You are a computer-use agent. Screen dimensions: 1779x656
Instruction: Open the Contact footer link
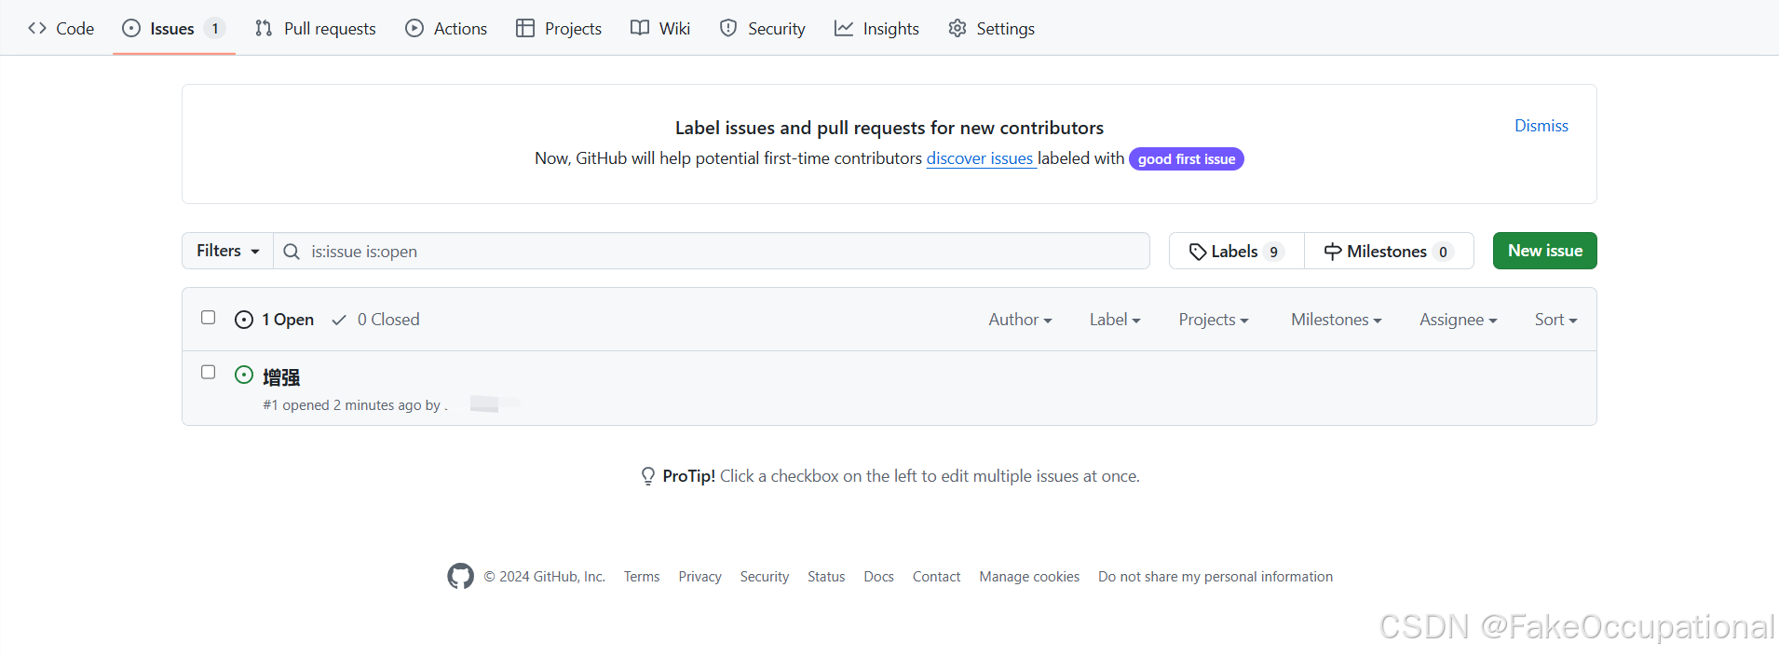pyautogui.click(x=936, y=577)
